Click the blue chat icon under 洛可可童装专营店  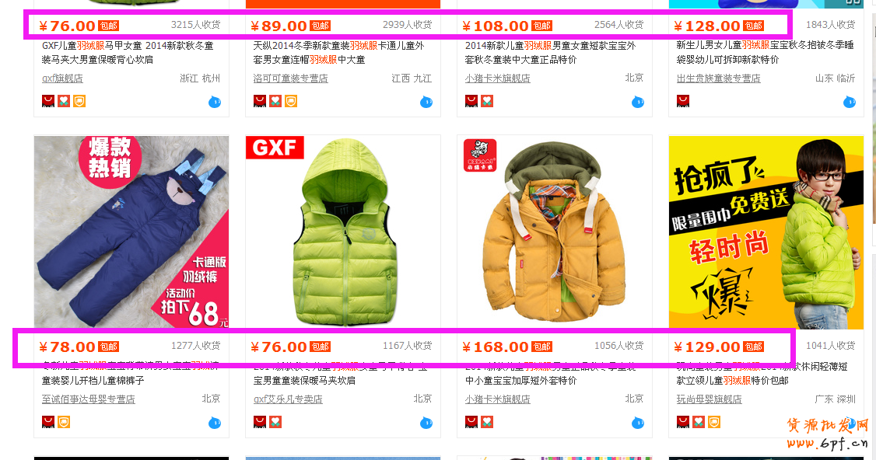click(x=426, y=102)
